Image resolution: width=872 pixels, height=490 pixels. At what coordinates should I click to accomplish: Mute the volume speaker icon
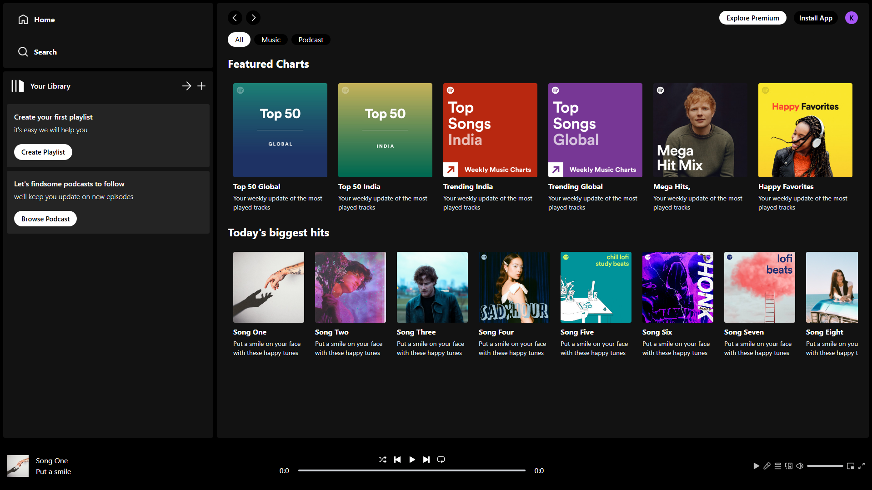click(800, 466)
